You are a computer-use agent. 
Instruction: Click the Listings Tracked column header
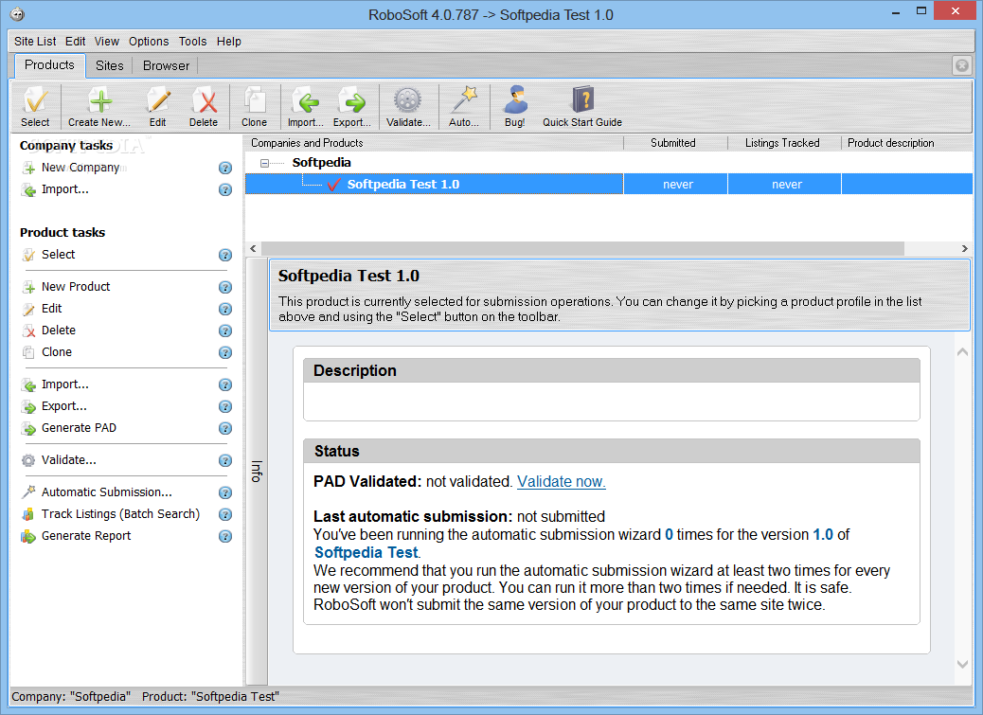783,143
